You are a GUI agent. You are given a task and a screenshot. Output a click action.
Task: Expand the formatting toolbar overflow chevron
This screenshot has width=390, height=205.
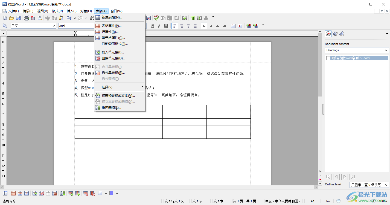263,25
